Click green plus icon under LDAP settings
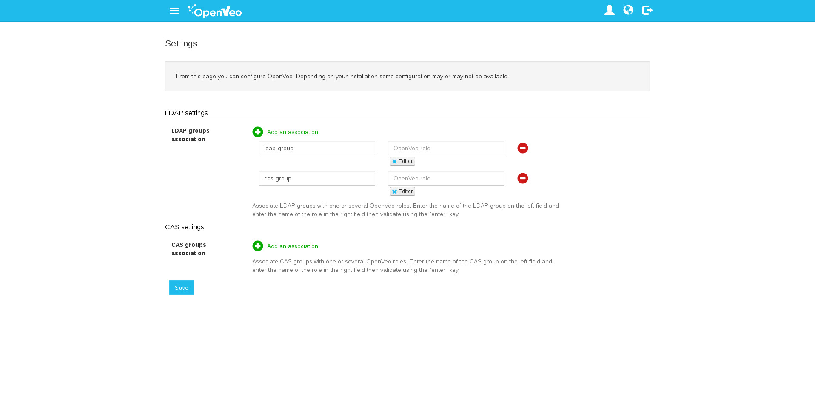 click(x=258, y=132)
